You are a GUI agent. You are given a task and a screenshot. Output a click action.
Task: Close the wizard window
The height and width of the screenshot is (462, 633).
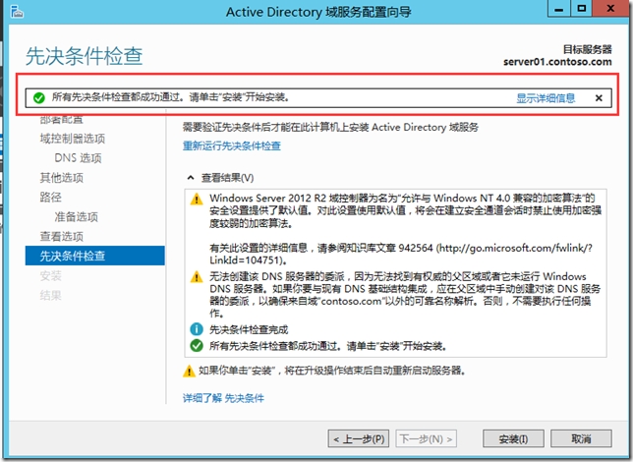point(610,9)
